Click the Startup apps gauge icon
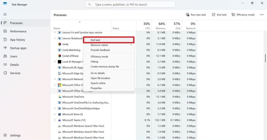The height and width of the screenshot is (140, 267). pos(5,48)
